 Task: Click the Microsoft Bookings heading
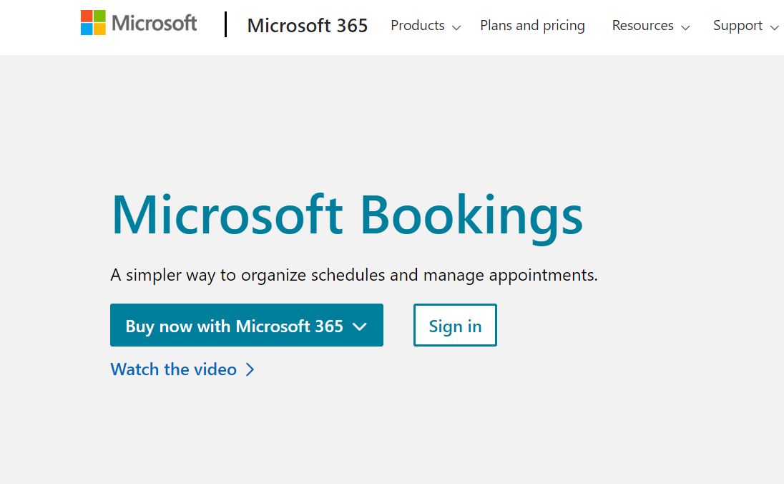tap(347, 214)
